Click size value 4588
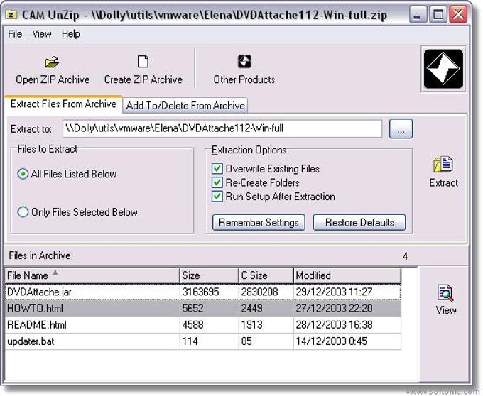This screenshot has width=483, height=396. coord(192,325)
